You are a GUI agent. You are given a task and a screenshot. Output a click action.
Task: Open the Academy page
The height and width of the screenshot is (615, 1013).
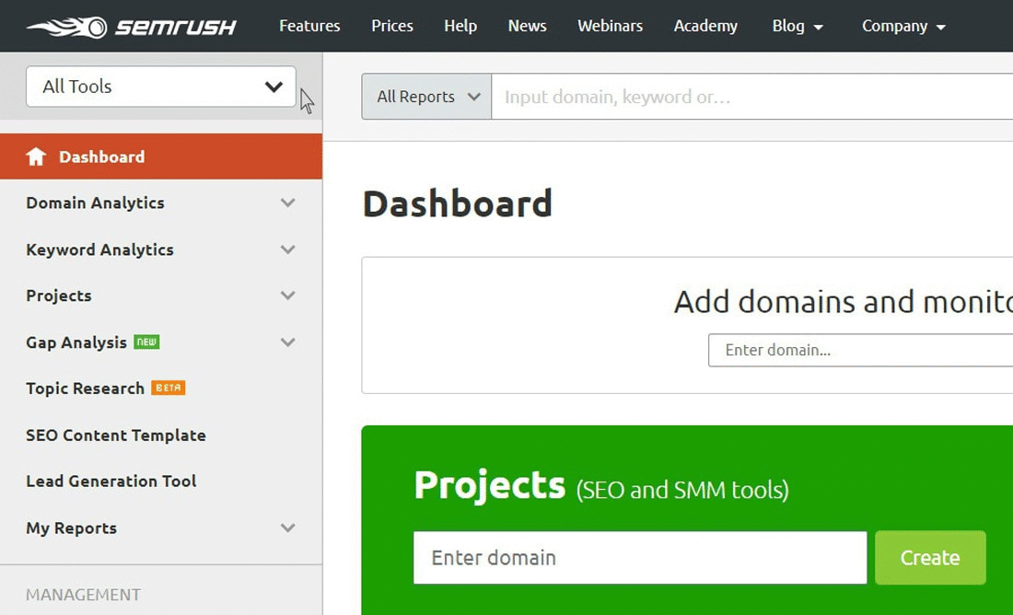click(x=705, y=27)
